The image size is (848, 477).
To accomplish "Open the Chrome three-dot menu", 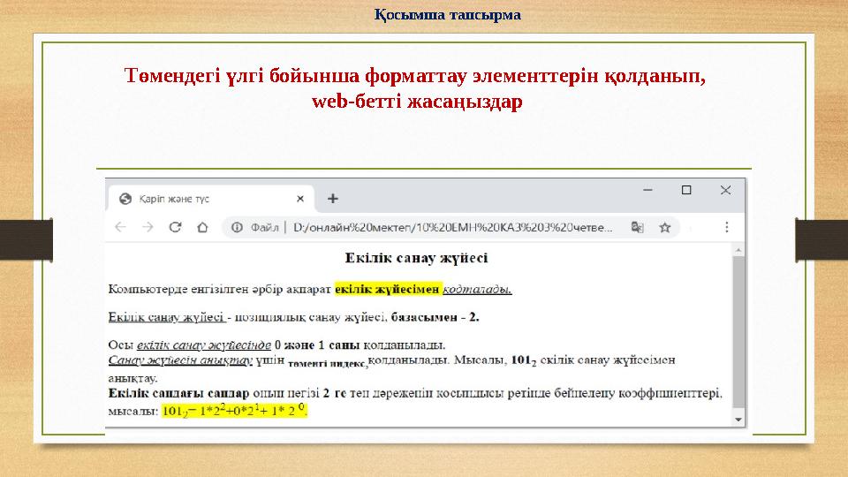I will (727, 227).
